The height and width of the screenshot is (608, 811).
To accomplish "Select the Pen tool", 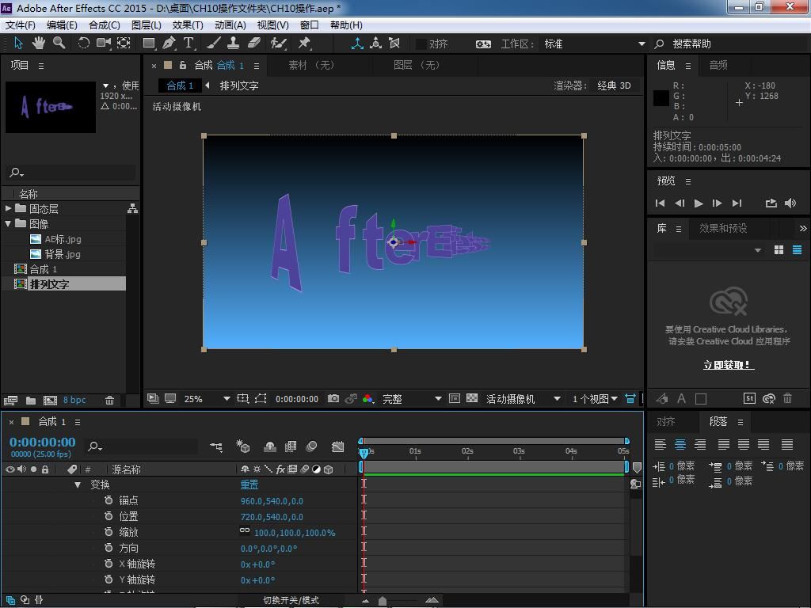I will 169,44.
